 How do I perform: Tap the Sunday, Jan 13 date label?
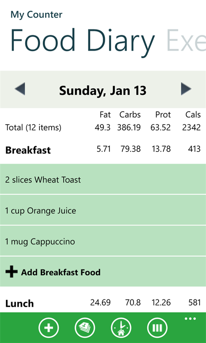point(103,90)
